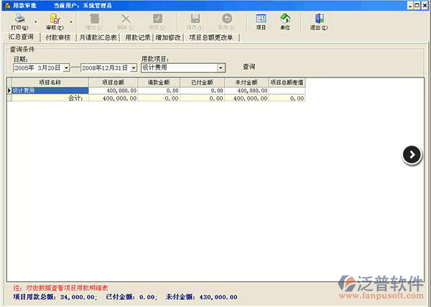Click 0.00 in the 设计费用 row 请款金额 column
The image size is (431, 307).
pyautogui.click(x=172, y=90)
